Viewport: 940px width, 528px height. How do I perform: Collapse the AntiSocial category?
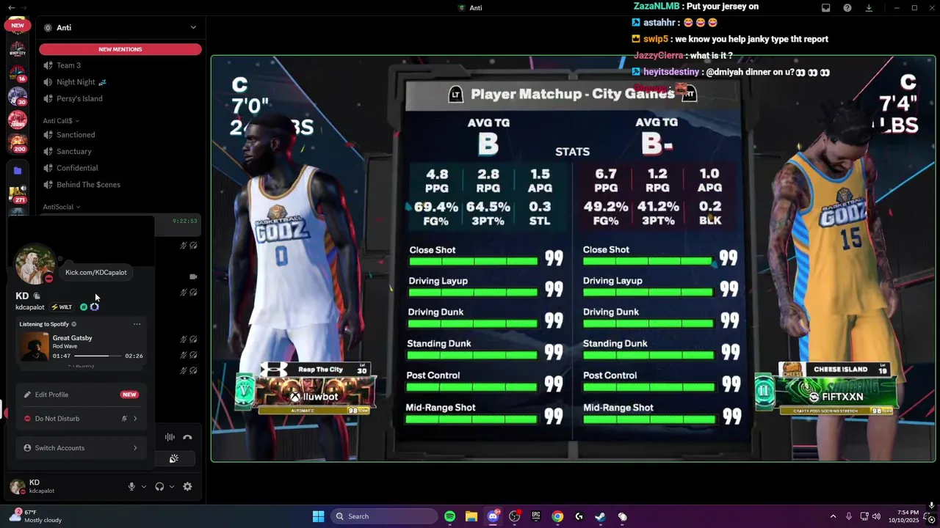click(x=61, y=207)
